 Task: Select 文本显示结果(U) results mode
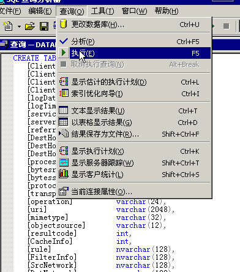134,111
